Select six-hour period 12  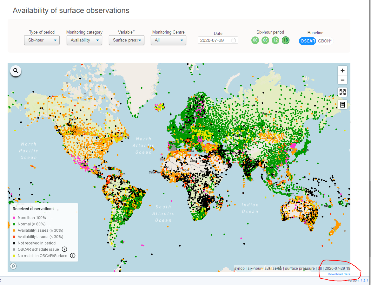275,40
